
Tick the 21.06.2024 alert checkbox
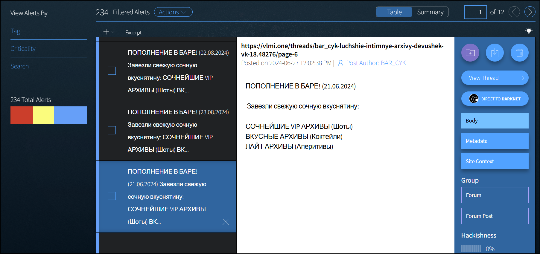click(x=112, y=196)
